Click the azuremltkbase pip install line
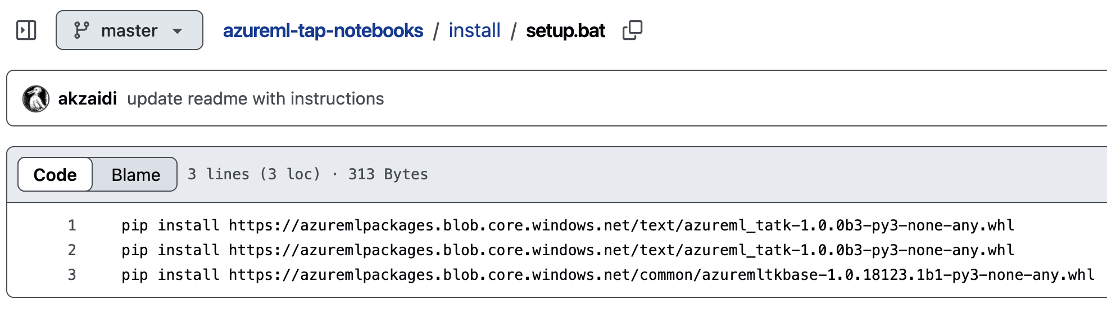 coord(607,275)
